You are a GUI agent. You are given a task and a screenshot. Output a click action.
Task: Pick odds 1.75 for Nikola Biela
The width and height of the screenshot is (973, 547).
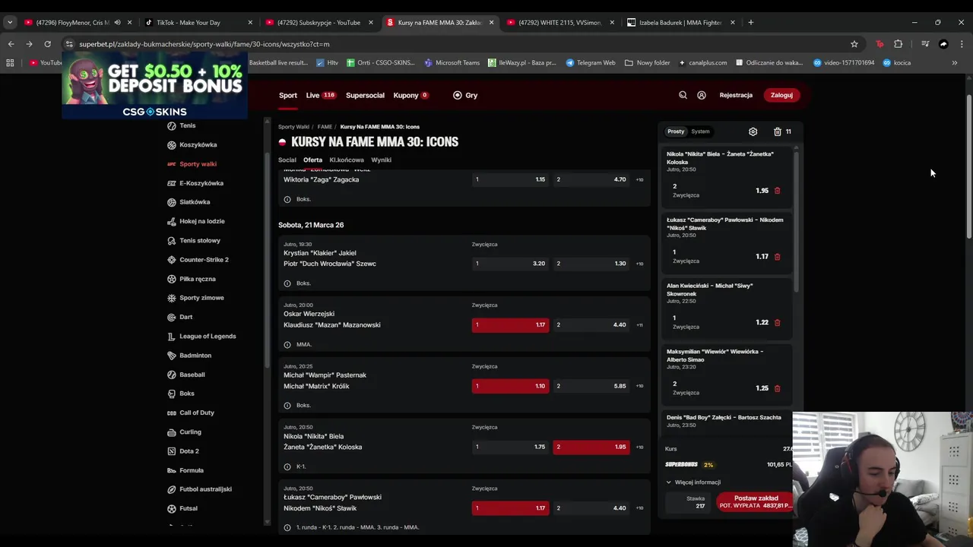510,447
